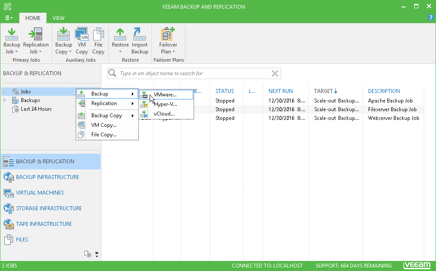Click the Virtual Machines pane icon
Image resolution: width=436 pixels, height=271 pixels.
coord(9,193)
